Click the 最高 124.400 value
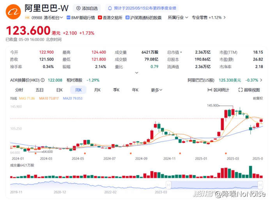This screenshot has width=269, height=202. pyautogui.click(x=99, y=52)
